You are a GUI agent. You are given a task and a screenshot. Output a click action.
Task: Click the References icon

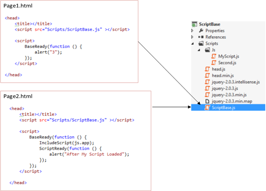(201, 37)
